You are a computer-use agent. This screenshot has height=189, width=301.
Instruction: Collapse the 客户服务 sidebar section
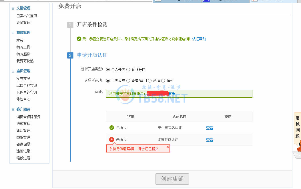(13, 109)
